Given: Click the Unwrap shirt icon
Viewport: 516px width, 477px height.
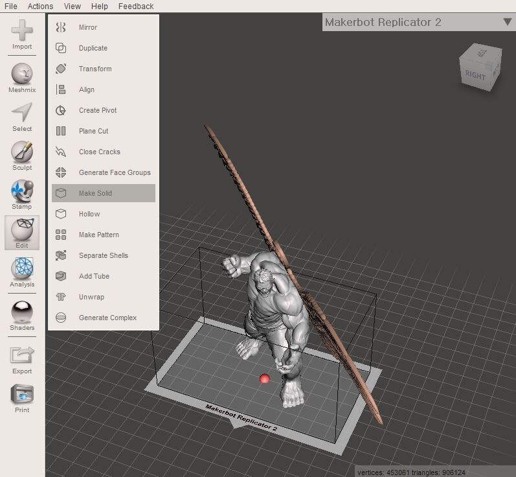Looking at the screenshot, I should (61, 297).
